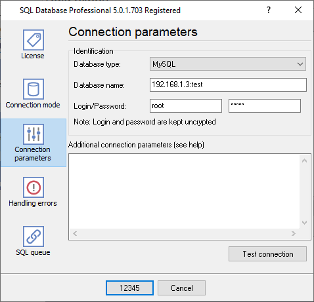
Task: Select the Connection parameters sliders icon
Action: point(34,134)
